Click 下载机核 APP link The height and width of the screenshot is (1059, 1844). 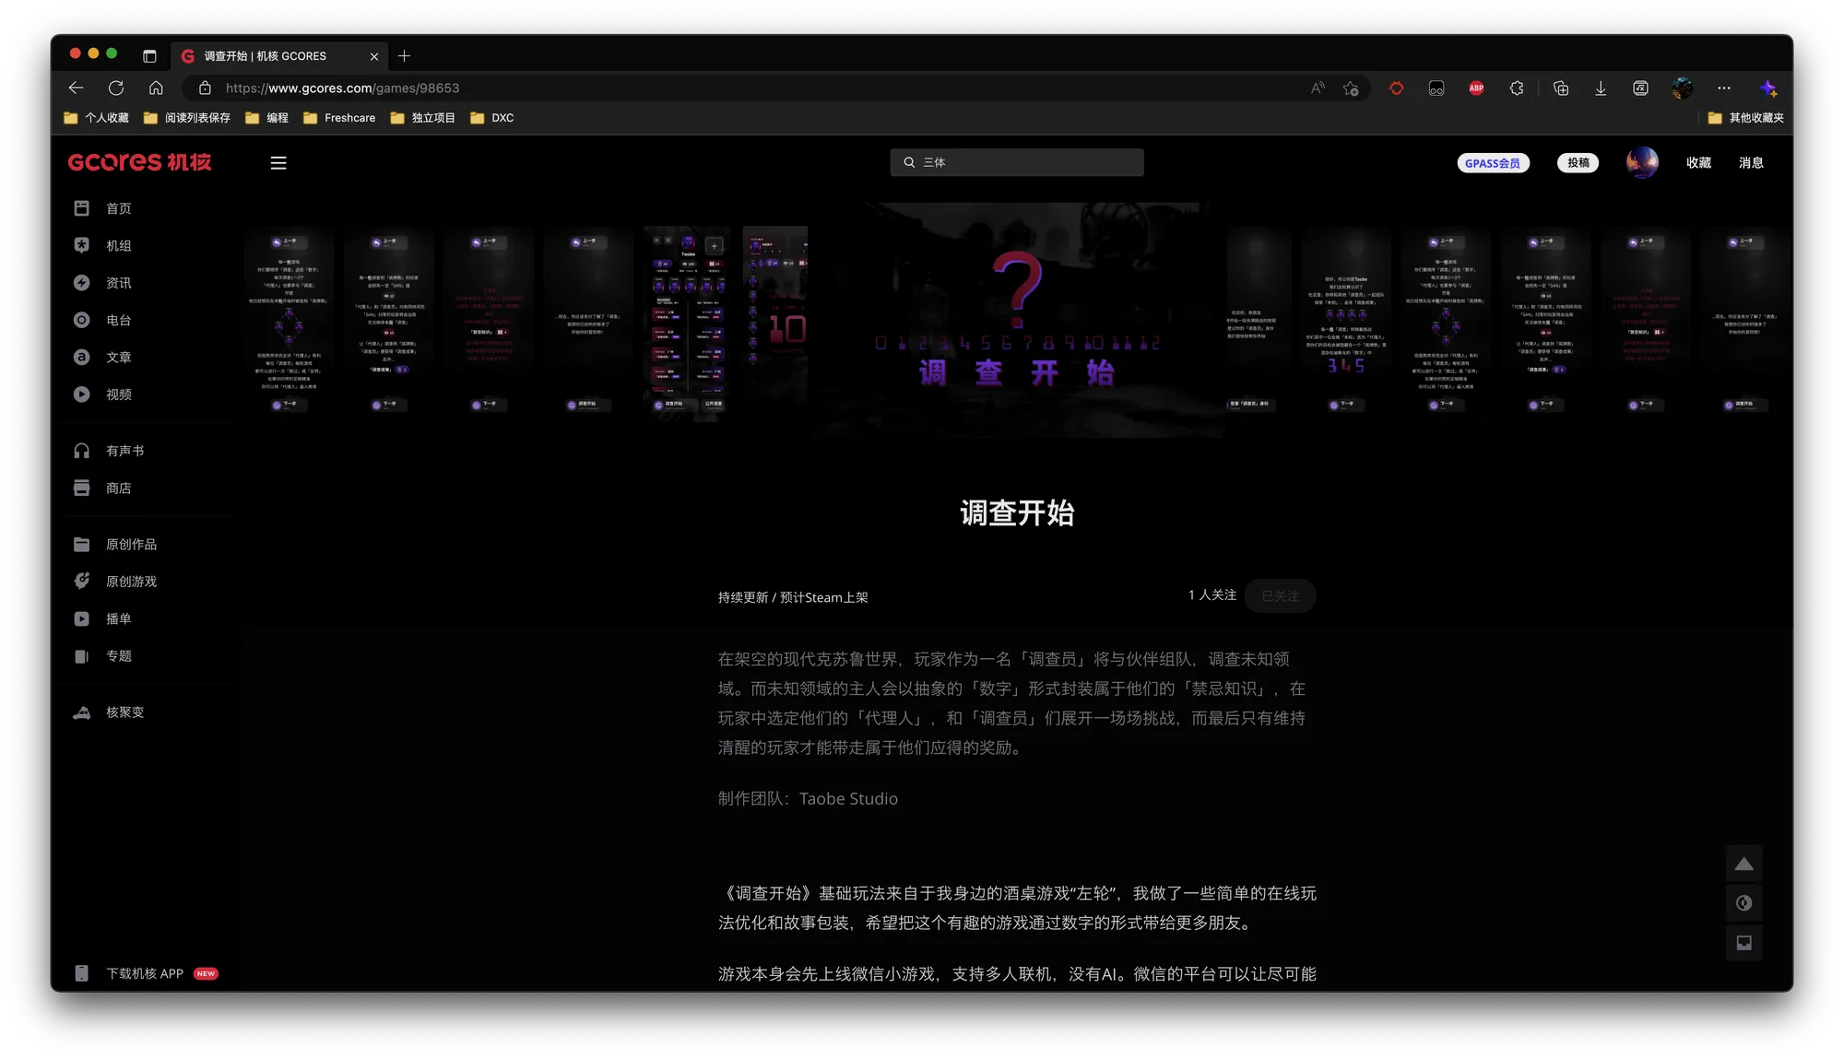145,973
